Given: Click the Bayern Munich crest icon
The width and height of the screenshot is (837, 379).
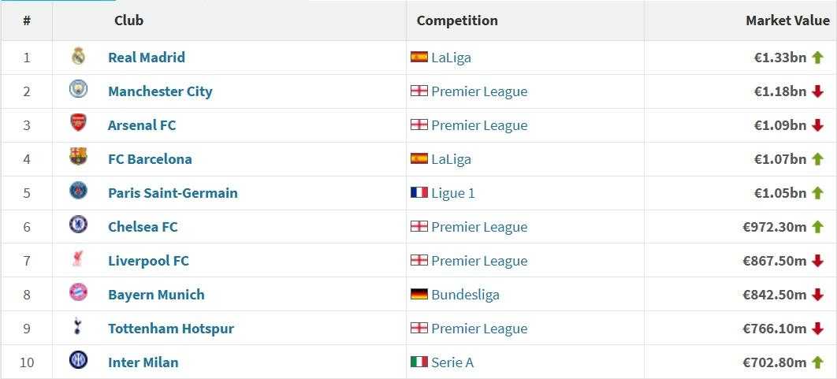Looking at the screenshot, I should pos(79,292).
